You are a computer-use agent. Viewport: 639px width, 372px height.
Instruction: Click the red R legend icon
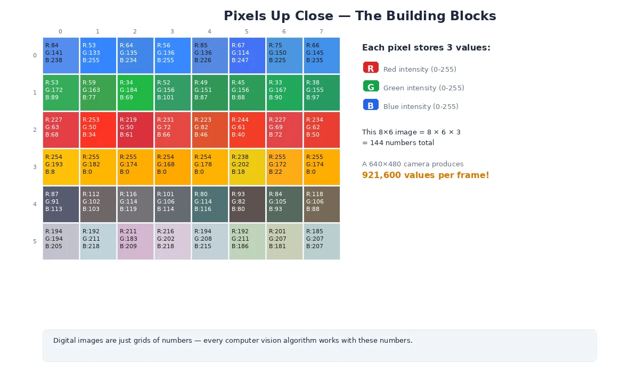pos(371,68)
